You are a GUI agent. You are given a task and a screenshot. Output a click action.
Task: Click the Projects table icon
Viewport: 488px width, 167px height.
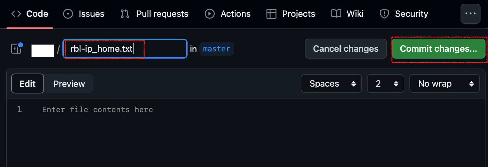[271, 14]
